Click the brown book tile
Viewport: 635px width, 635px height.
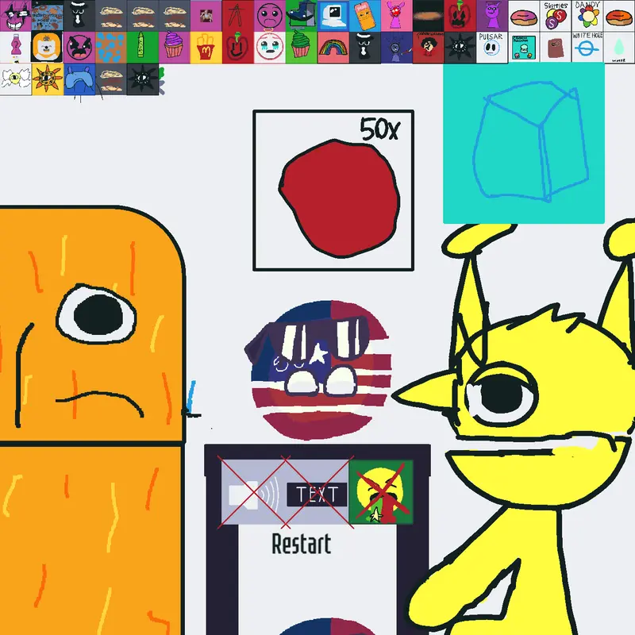pos(555,48)
